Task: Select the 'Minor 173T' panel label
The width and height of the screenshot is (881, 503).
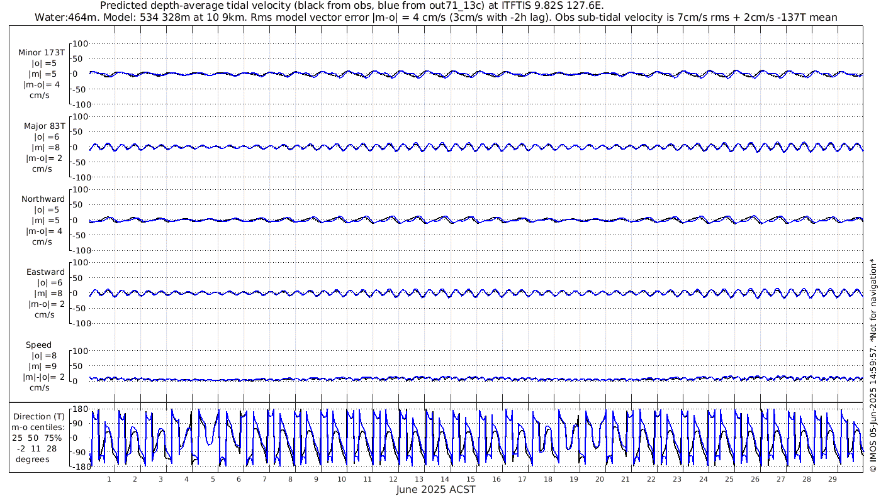Action: click(42, 53)
